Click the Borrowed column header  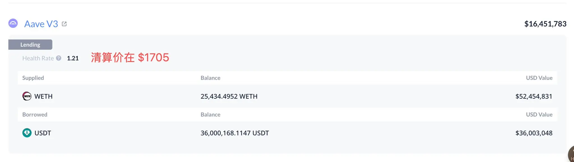click(35, 114)
